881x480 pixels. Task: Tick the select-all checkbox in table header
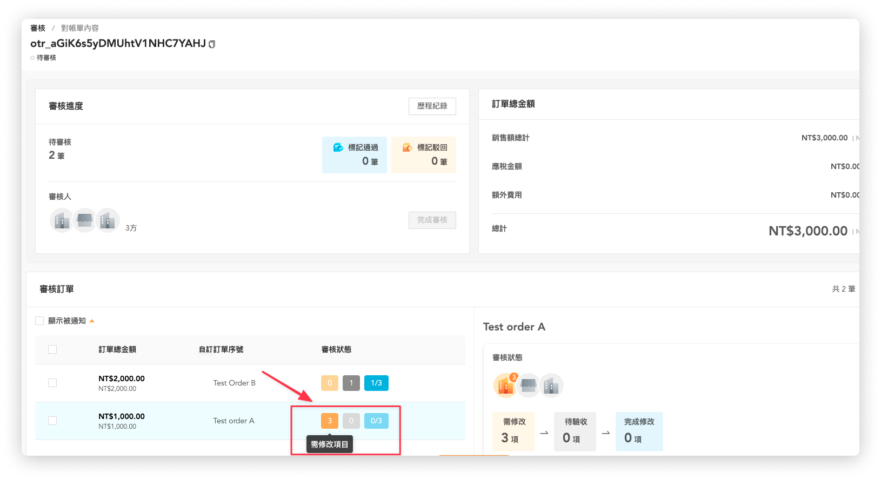(52, 349)
